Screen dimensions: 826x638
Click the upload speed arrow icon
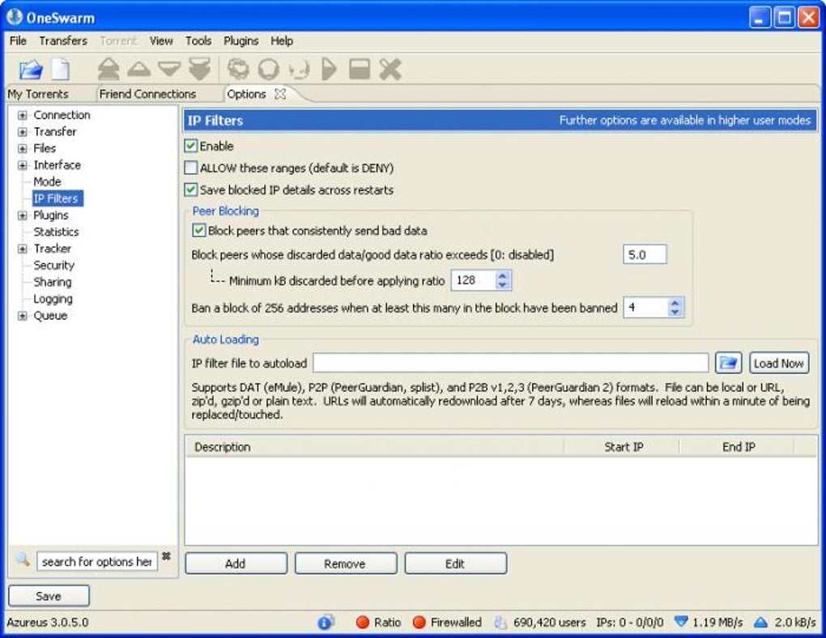click(x=760, y=622)
